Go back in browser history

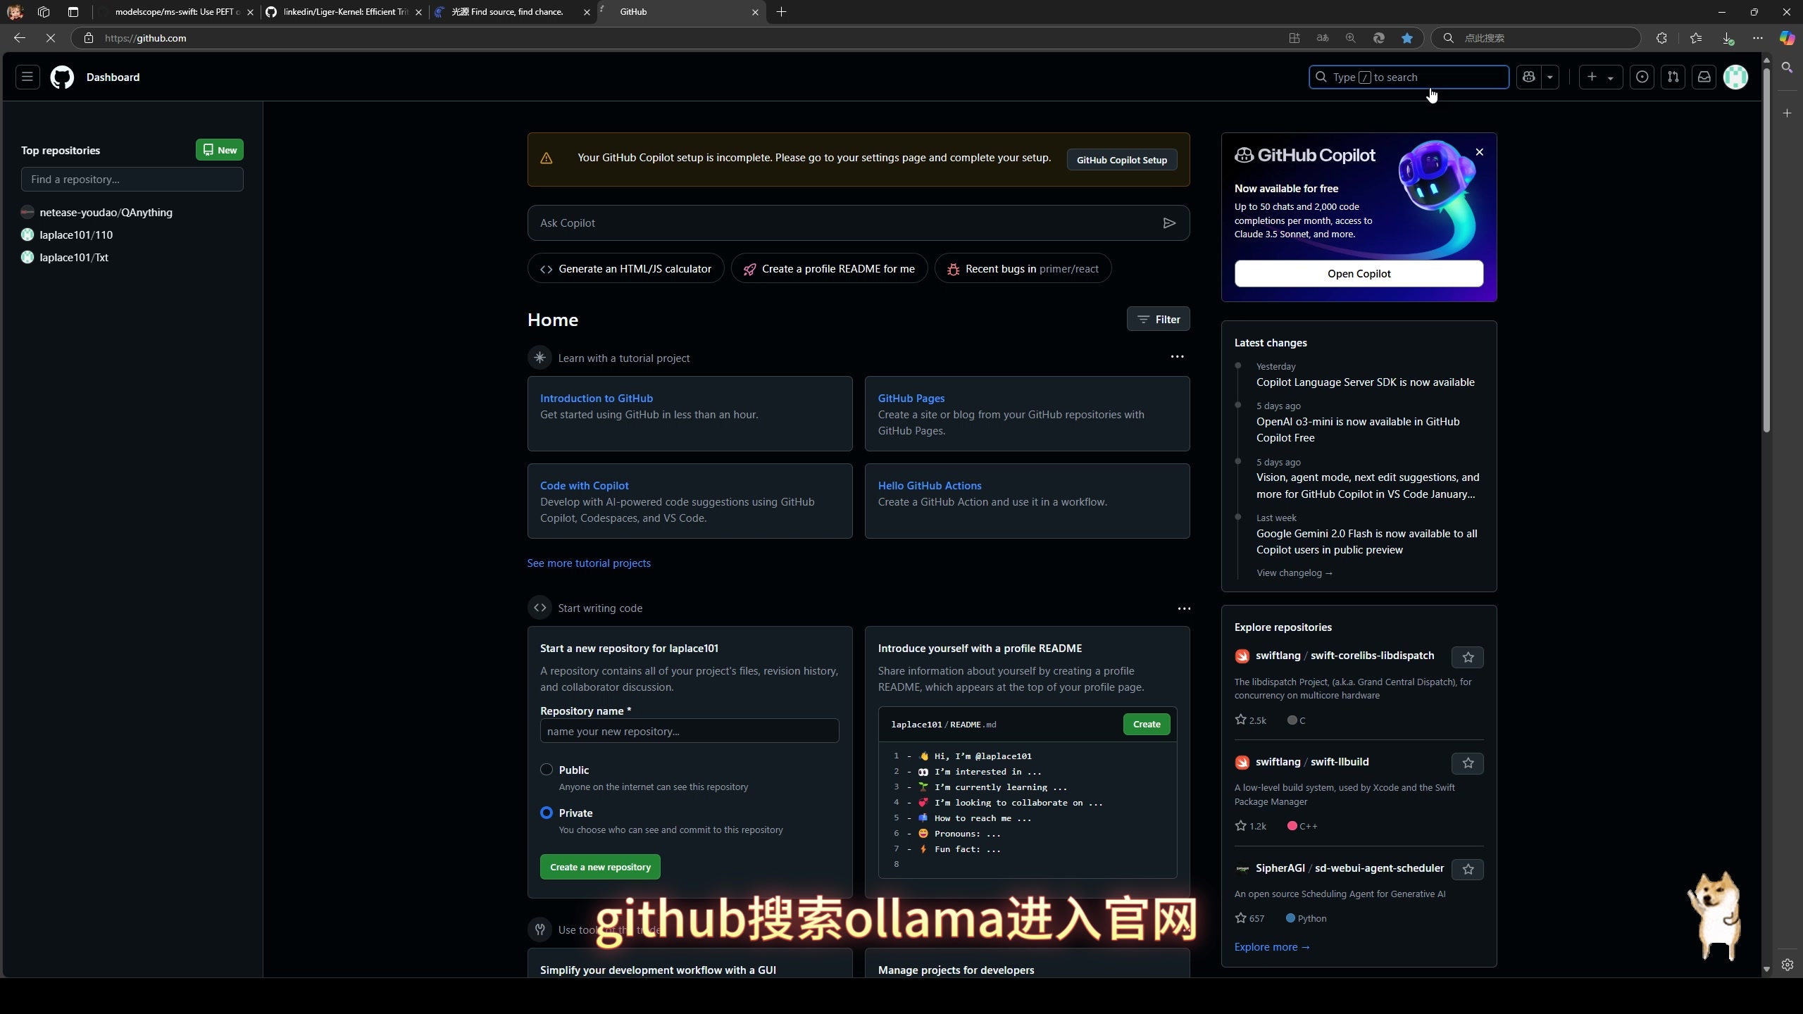click(x=20, y=38)
